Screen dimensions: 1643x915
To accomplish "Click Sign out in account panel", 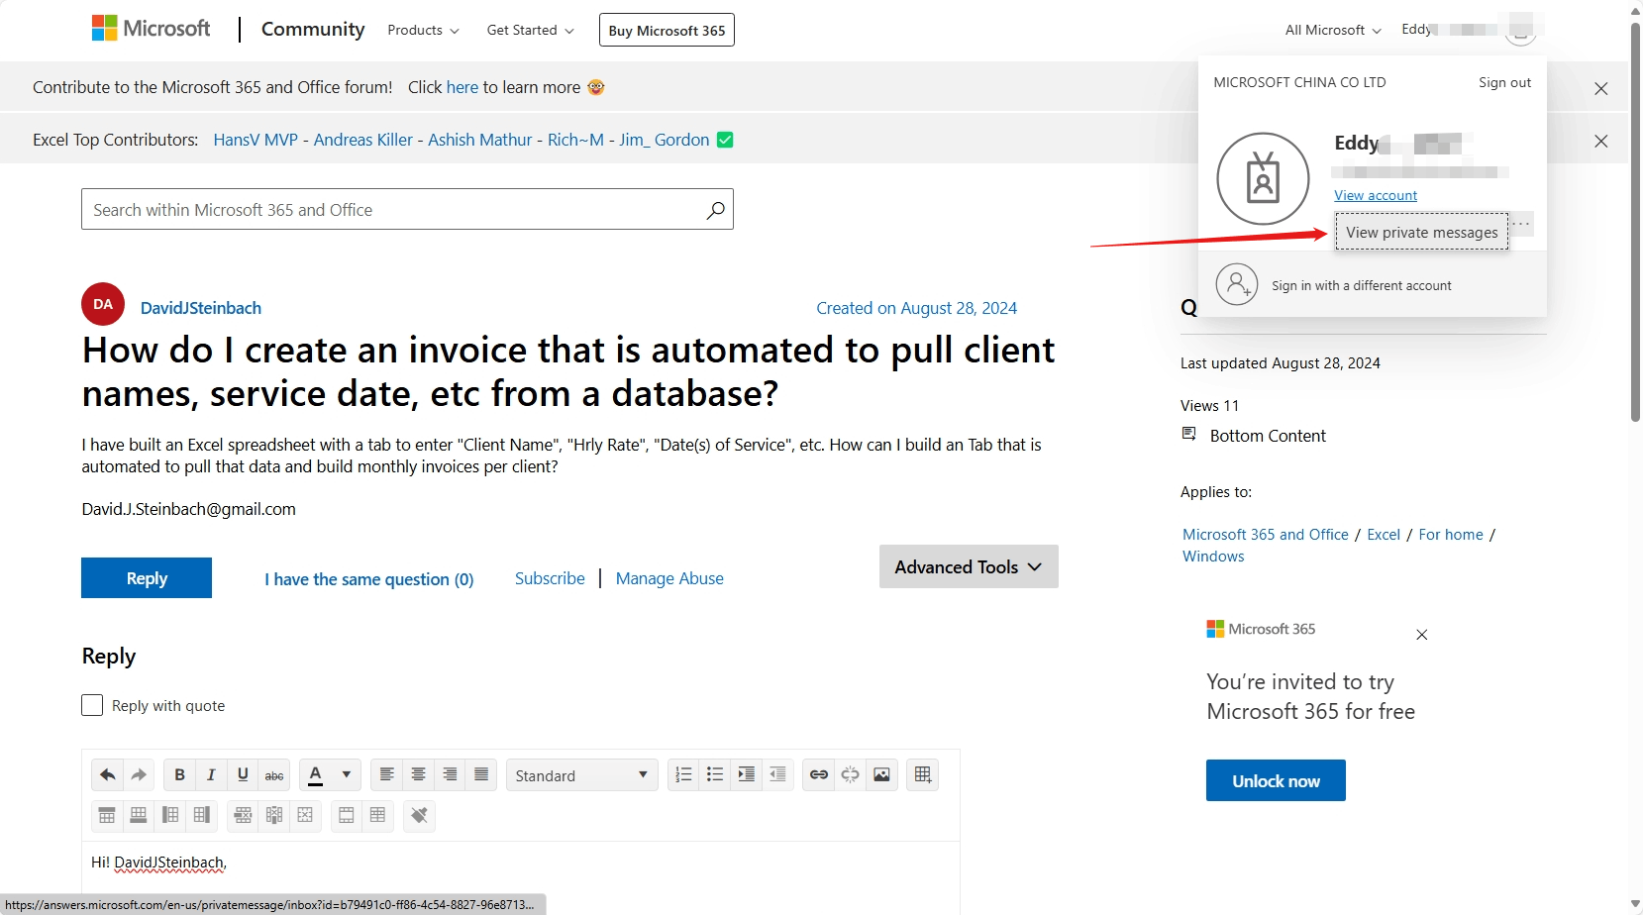I will click(1504, 82).
